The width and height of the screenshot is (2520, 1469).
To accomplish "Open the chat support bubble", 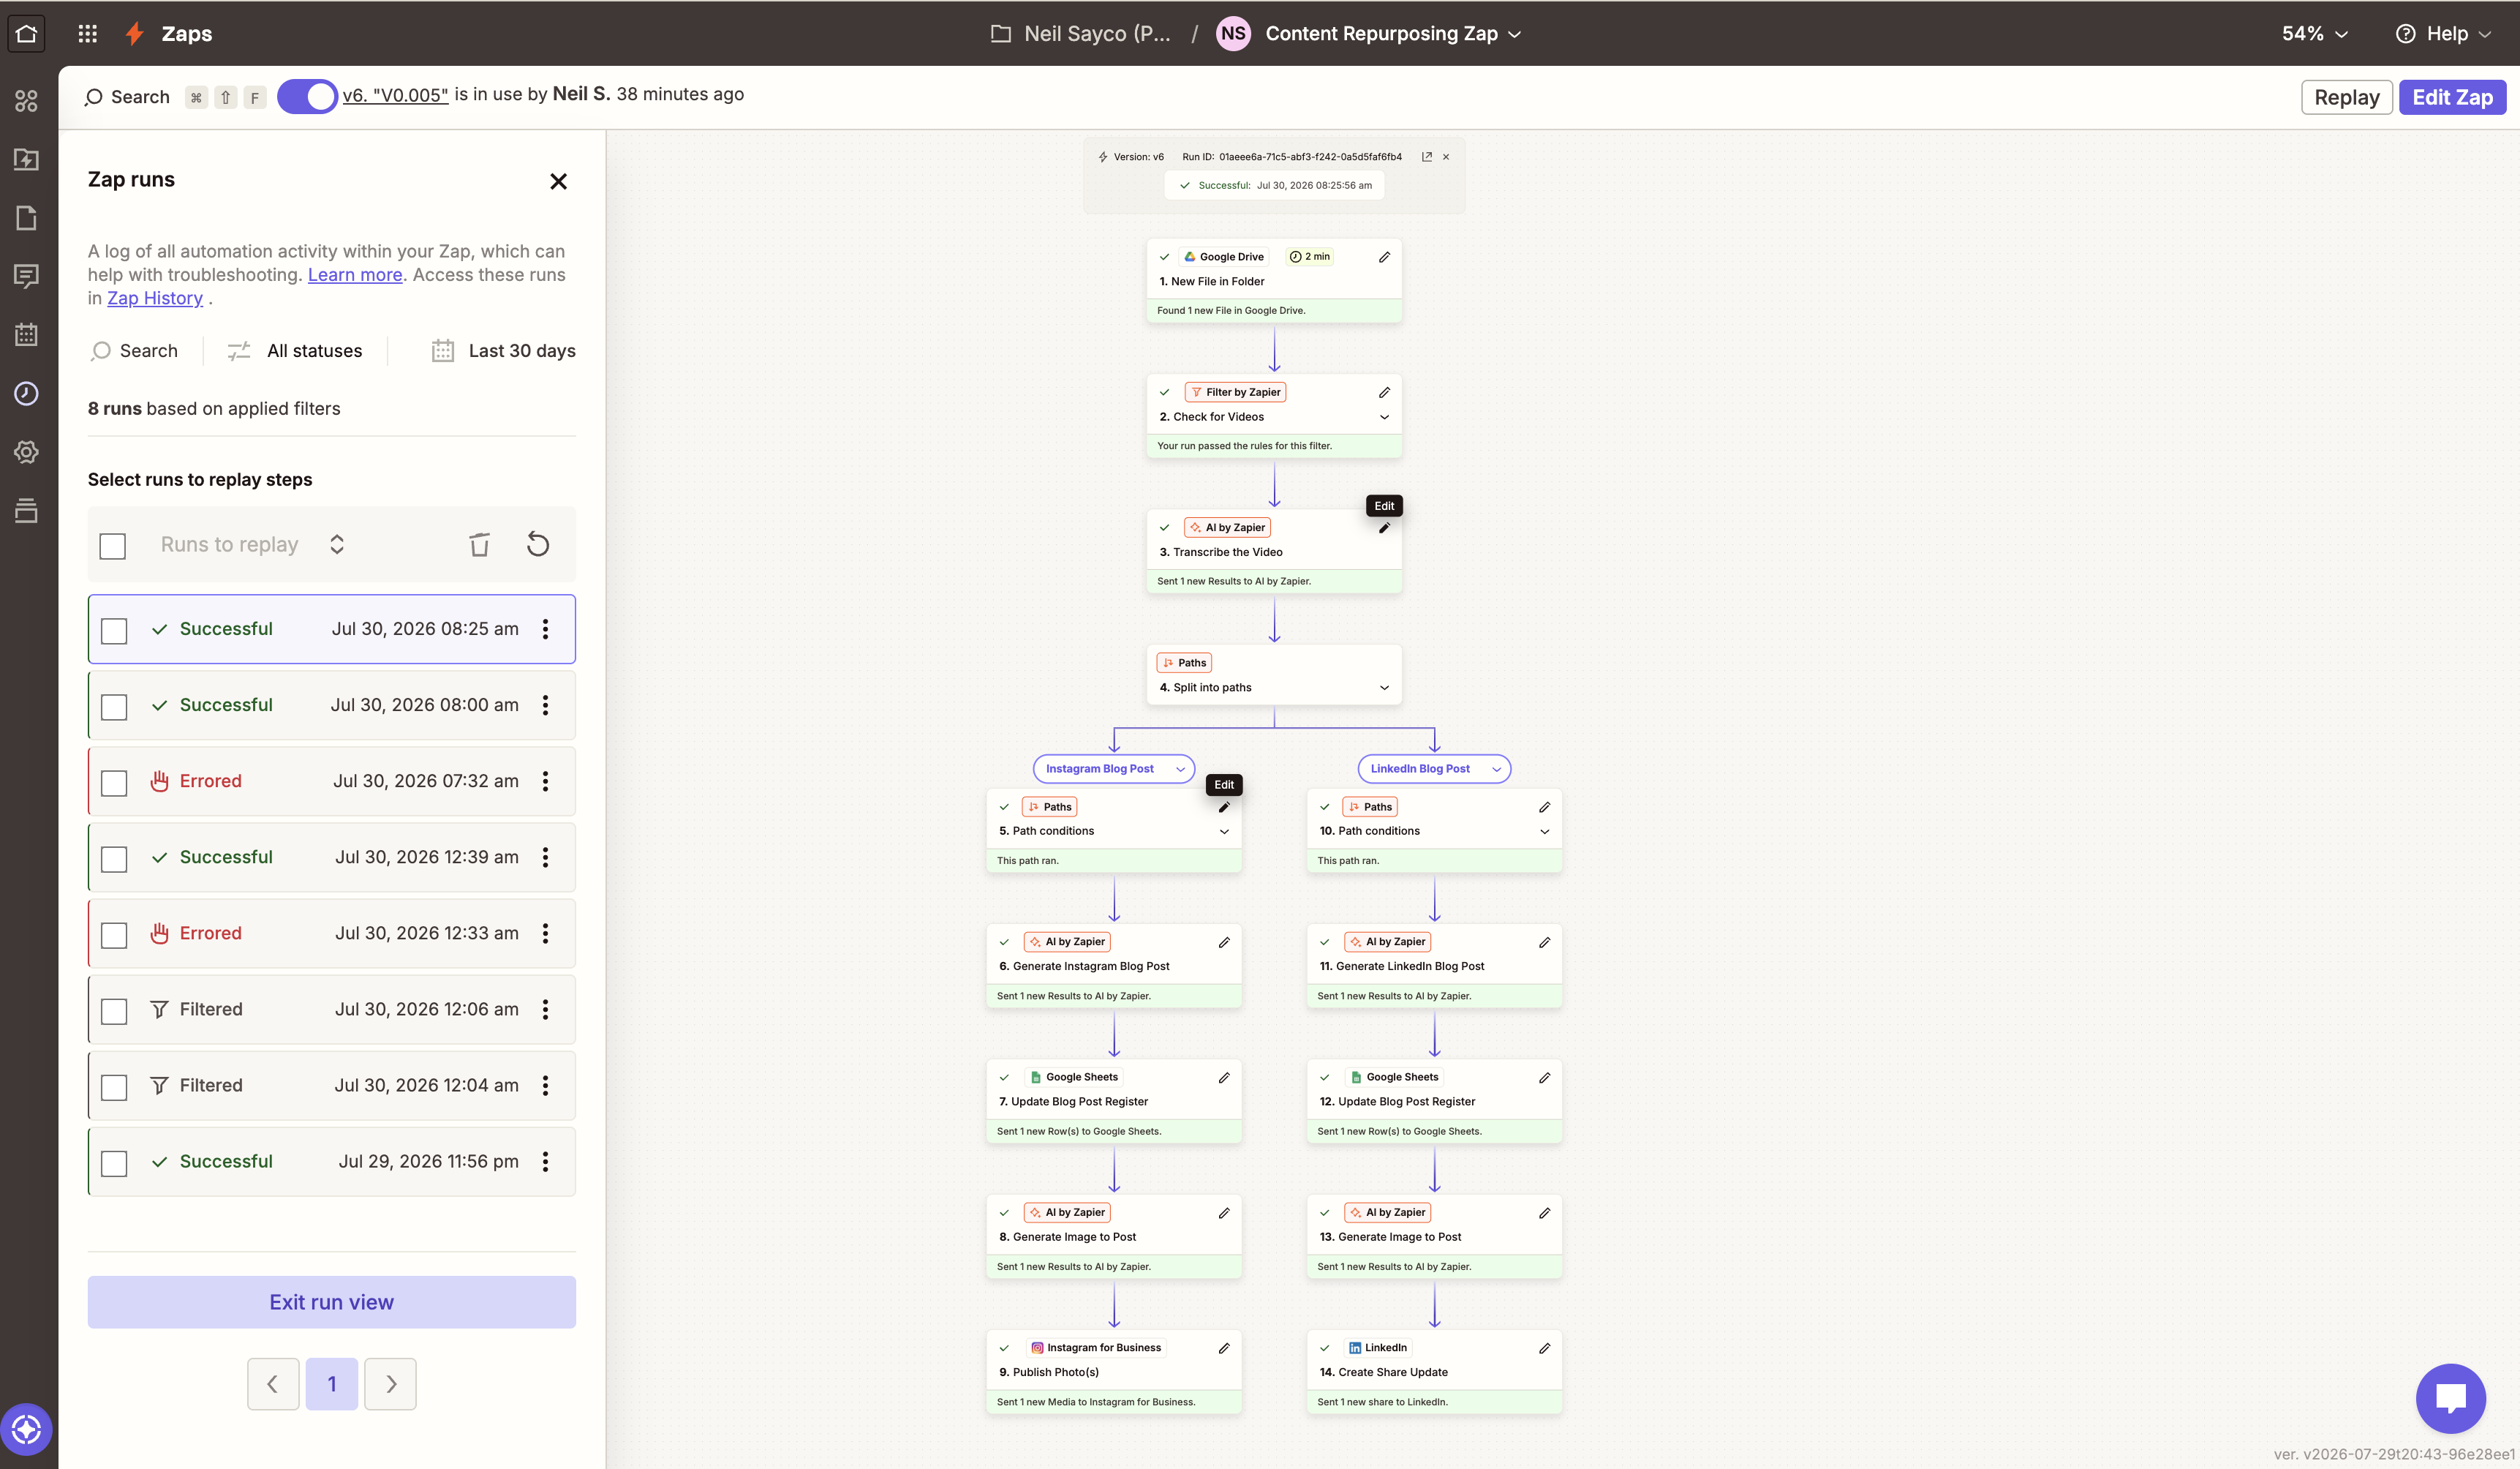I will [2450, 1398].
